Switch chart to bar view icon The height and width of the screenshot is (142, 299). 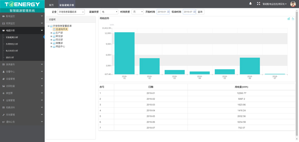click(x=289, y=19)
